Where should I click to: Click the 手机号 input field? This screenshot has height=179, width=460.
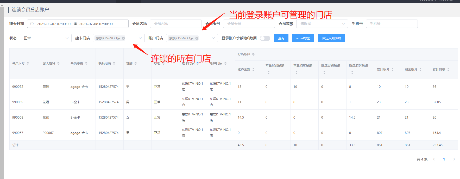point(392,24)
